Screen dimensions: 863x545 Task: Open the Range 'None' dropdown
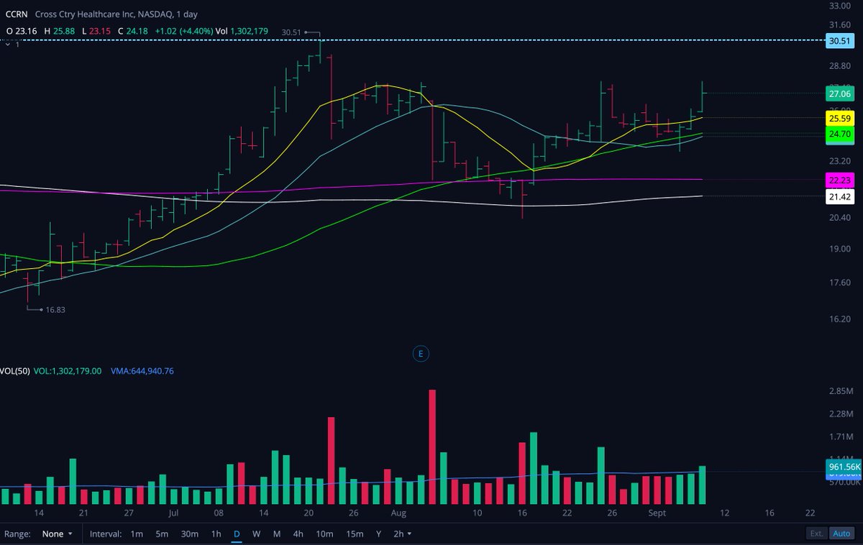coord(58,534)
